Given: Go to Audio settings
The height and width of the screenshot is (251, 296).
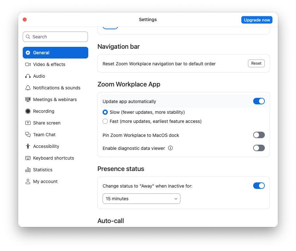Looking at the screenshot, I should click(55, 76).
